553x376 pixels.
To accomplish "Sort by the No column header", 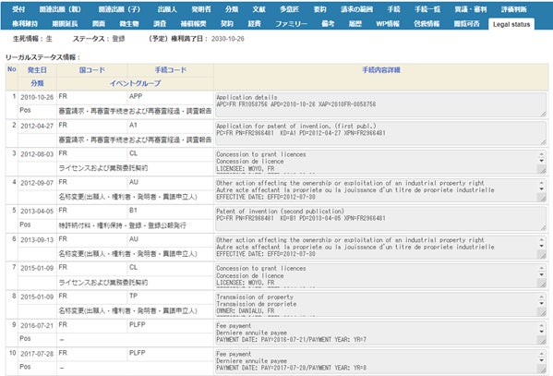I will 12,69.
